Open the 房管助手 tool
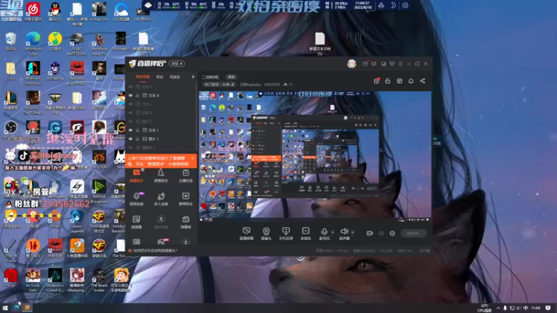 (161, 176)
